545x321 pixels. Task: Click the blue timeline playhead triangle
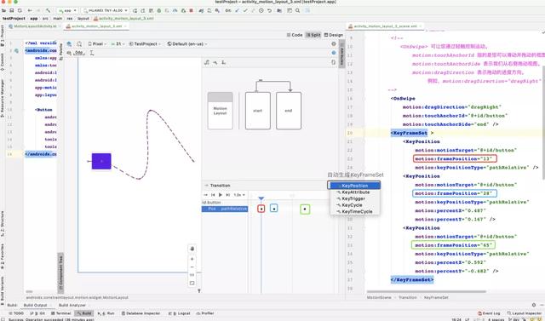pos(261,198)
